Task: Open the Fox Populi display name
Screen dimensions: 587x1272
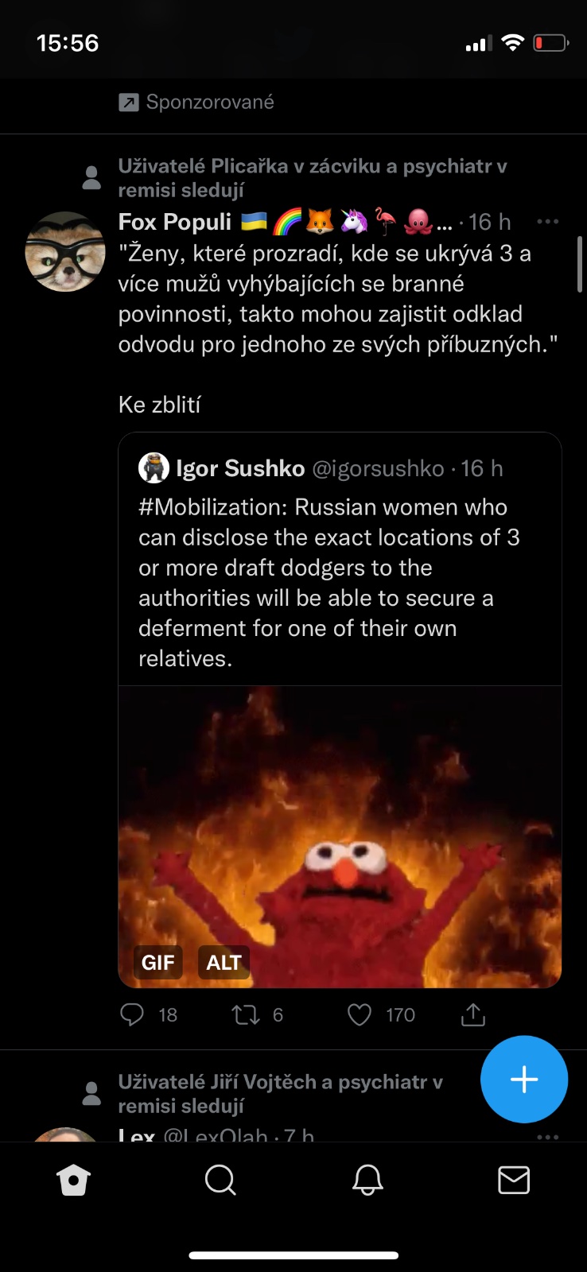Action: (175, 222)
